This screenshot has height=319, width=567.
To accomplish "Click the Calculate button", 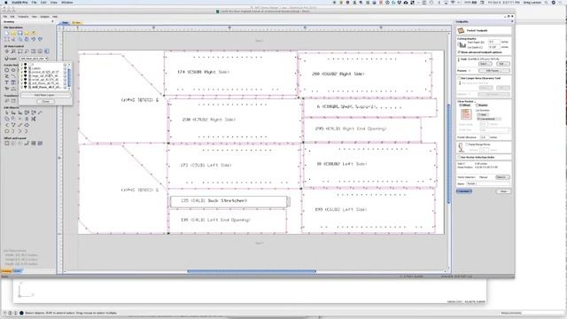I will [464, 191].
